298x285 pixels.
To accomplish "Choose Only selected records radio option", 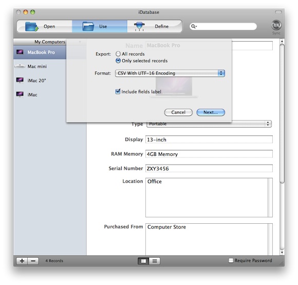I will (118, 61).
